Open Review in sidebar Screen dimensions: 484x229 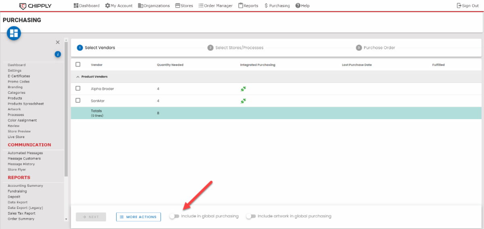coord(14,126)
